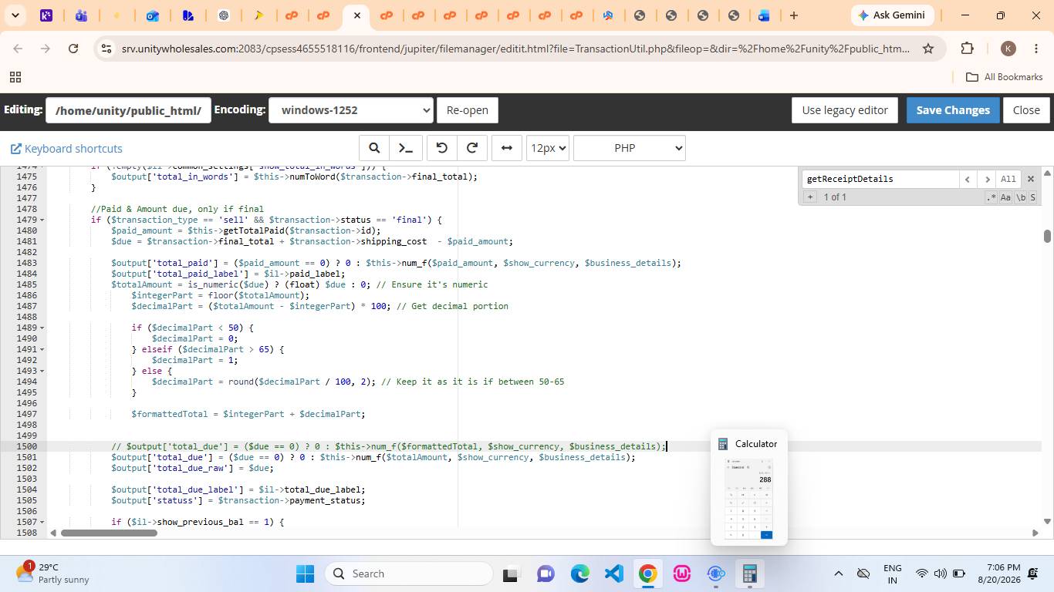The height and width of the screenshot is (592, 1054).
Task: Open the PHP language mode dropdown
Action: 630,148
